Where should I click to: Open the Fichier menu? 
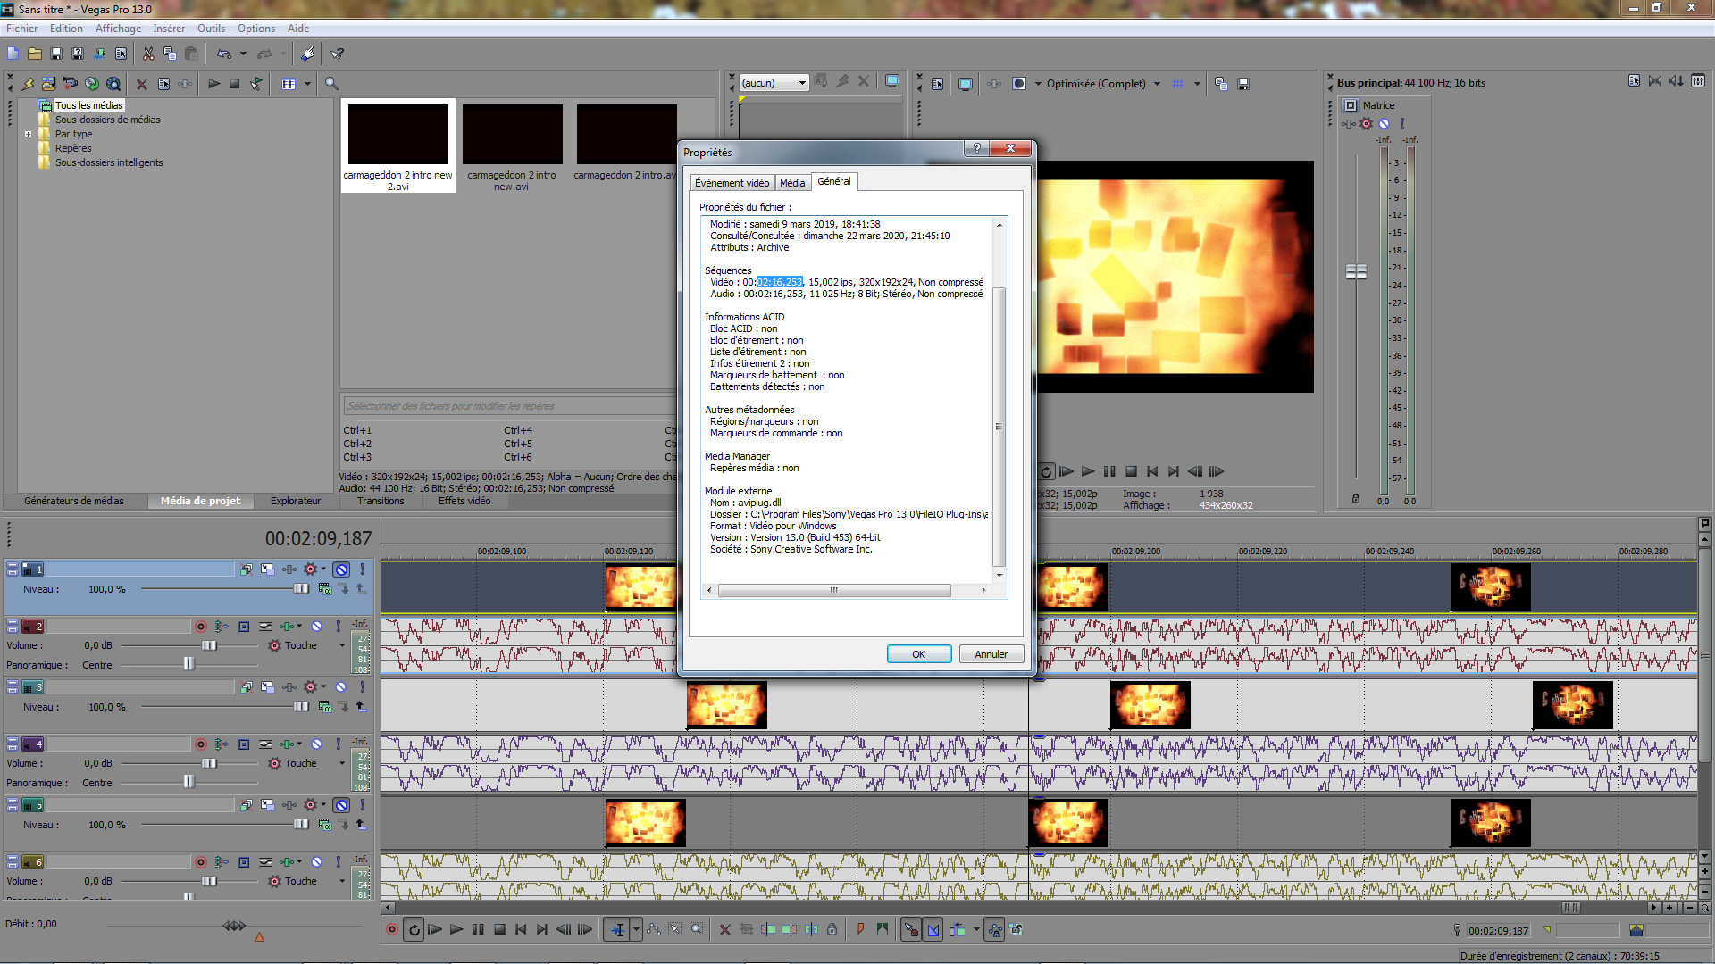click(21, 29)
